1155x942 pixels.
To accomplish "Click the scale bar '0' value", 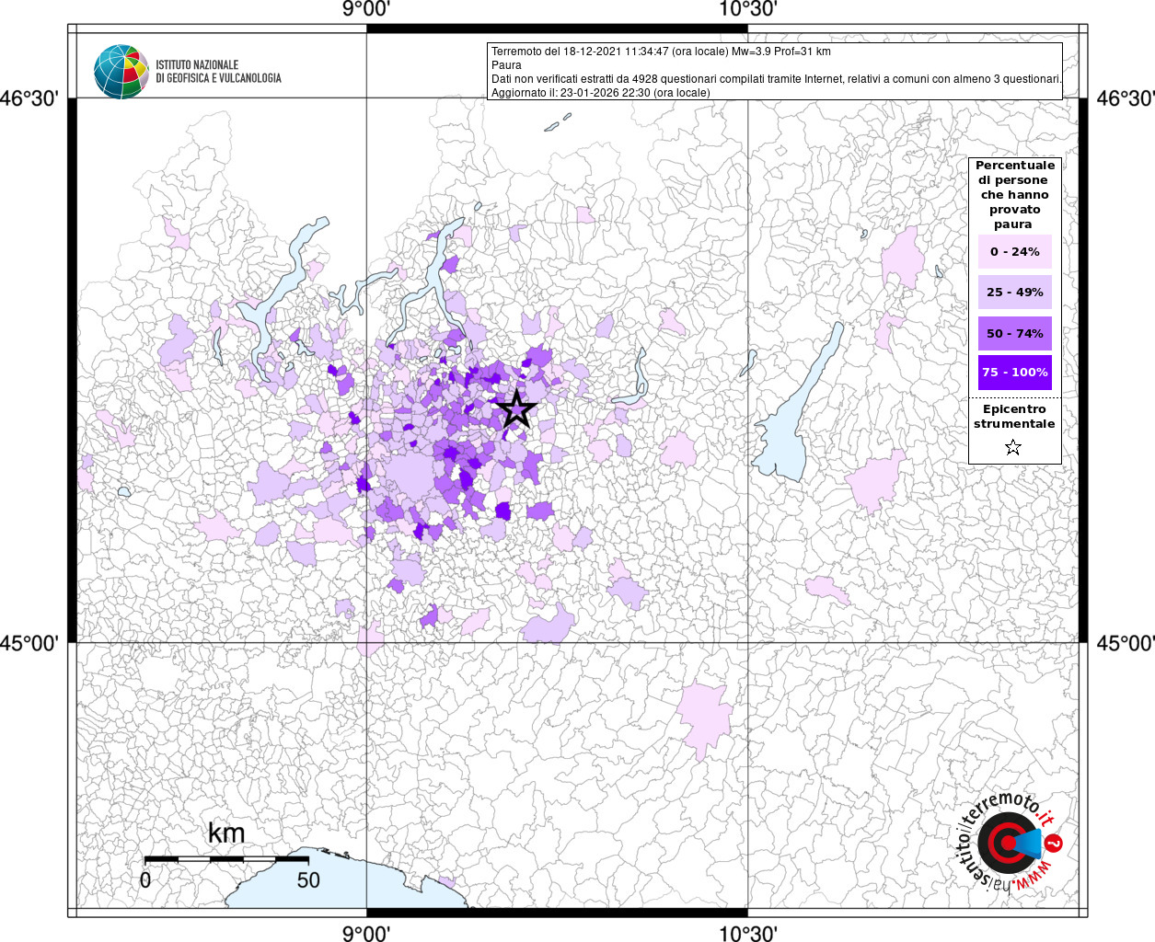I will point(145,880).
